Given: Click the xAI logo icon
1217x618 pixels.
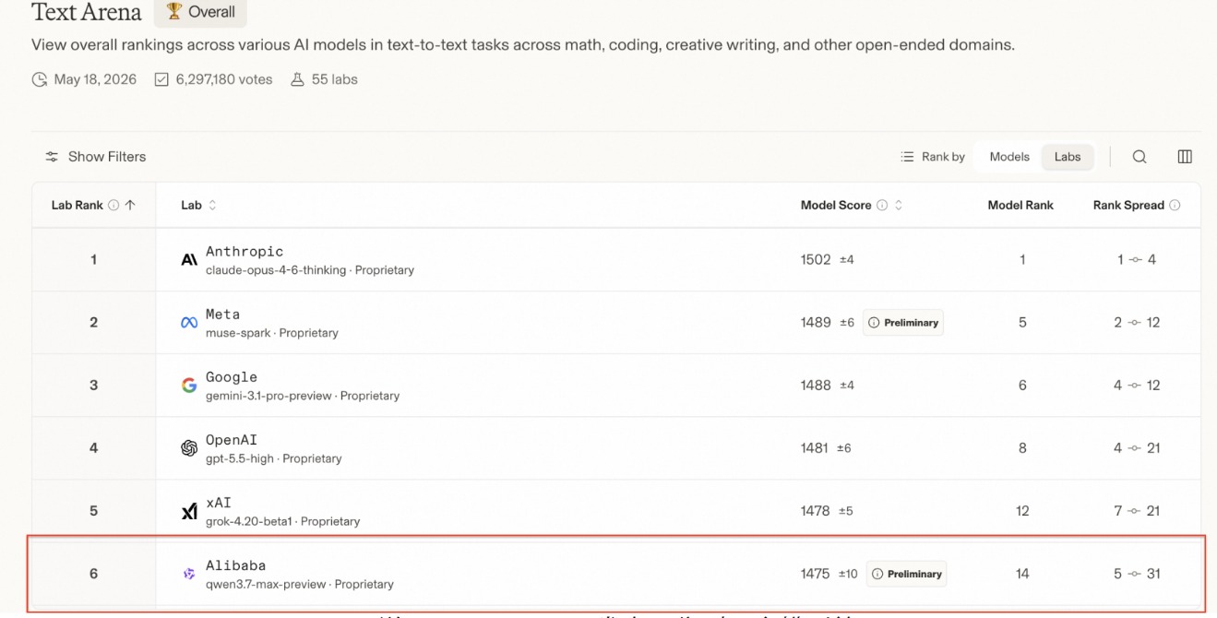Looking at the screenshot, I should [189, 511].
